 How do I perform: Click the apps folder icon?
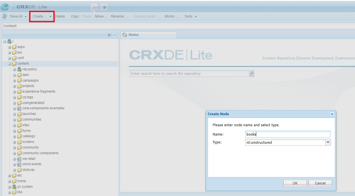click(x=14, y=47)
